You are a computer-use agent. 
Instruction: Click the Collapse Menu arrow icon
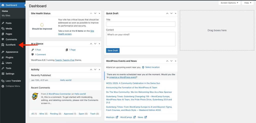click(3, 86)
